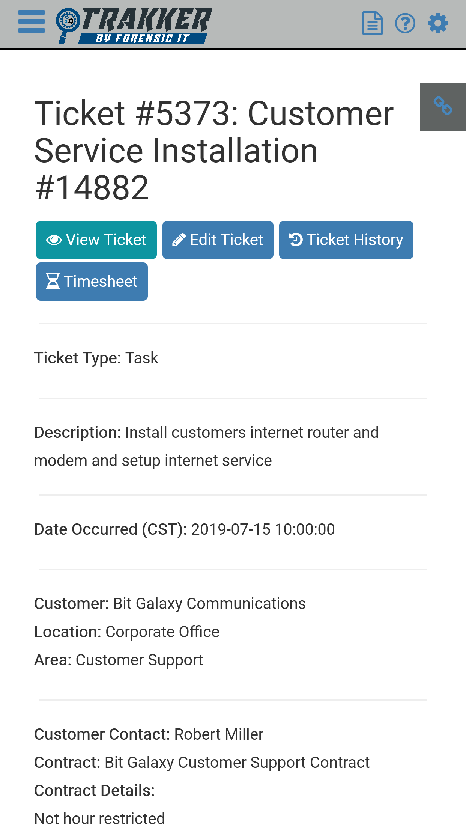Screen dimensions: 466x829
Task: Select customer contact Robert Miller
Action: [x=219, y=734]
